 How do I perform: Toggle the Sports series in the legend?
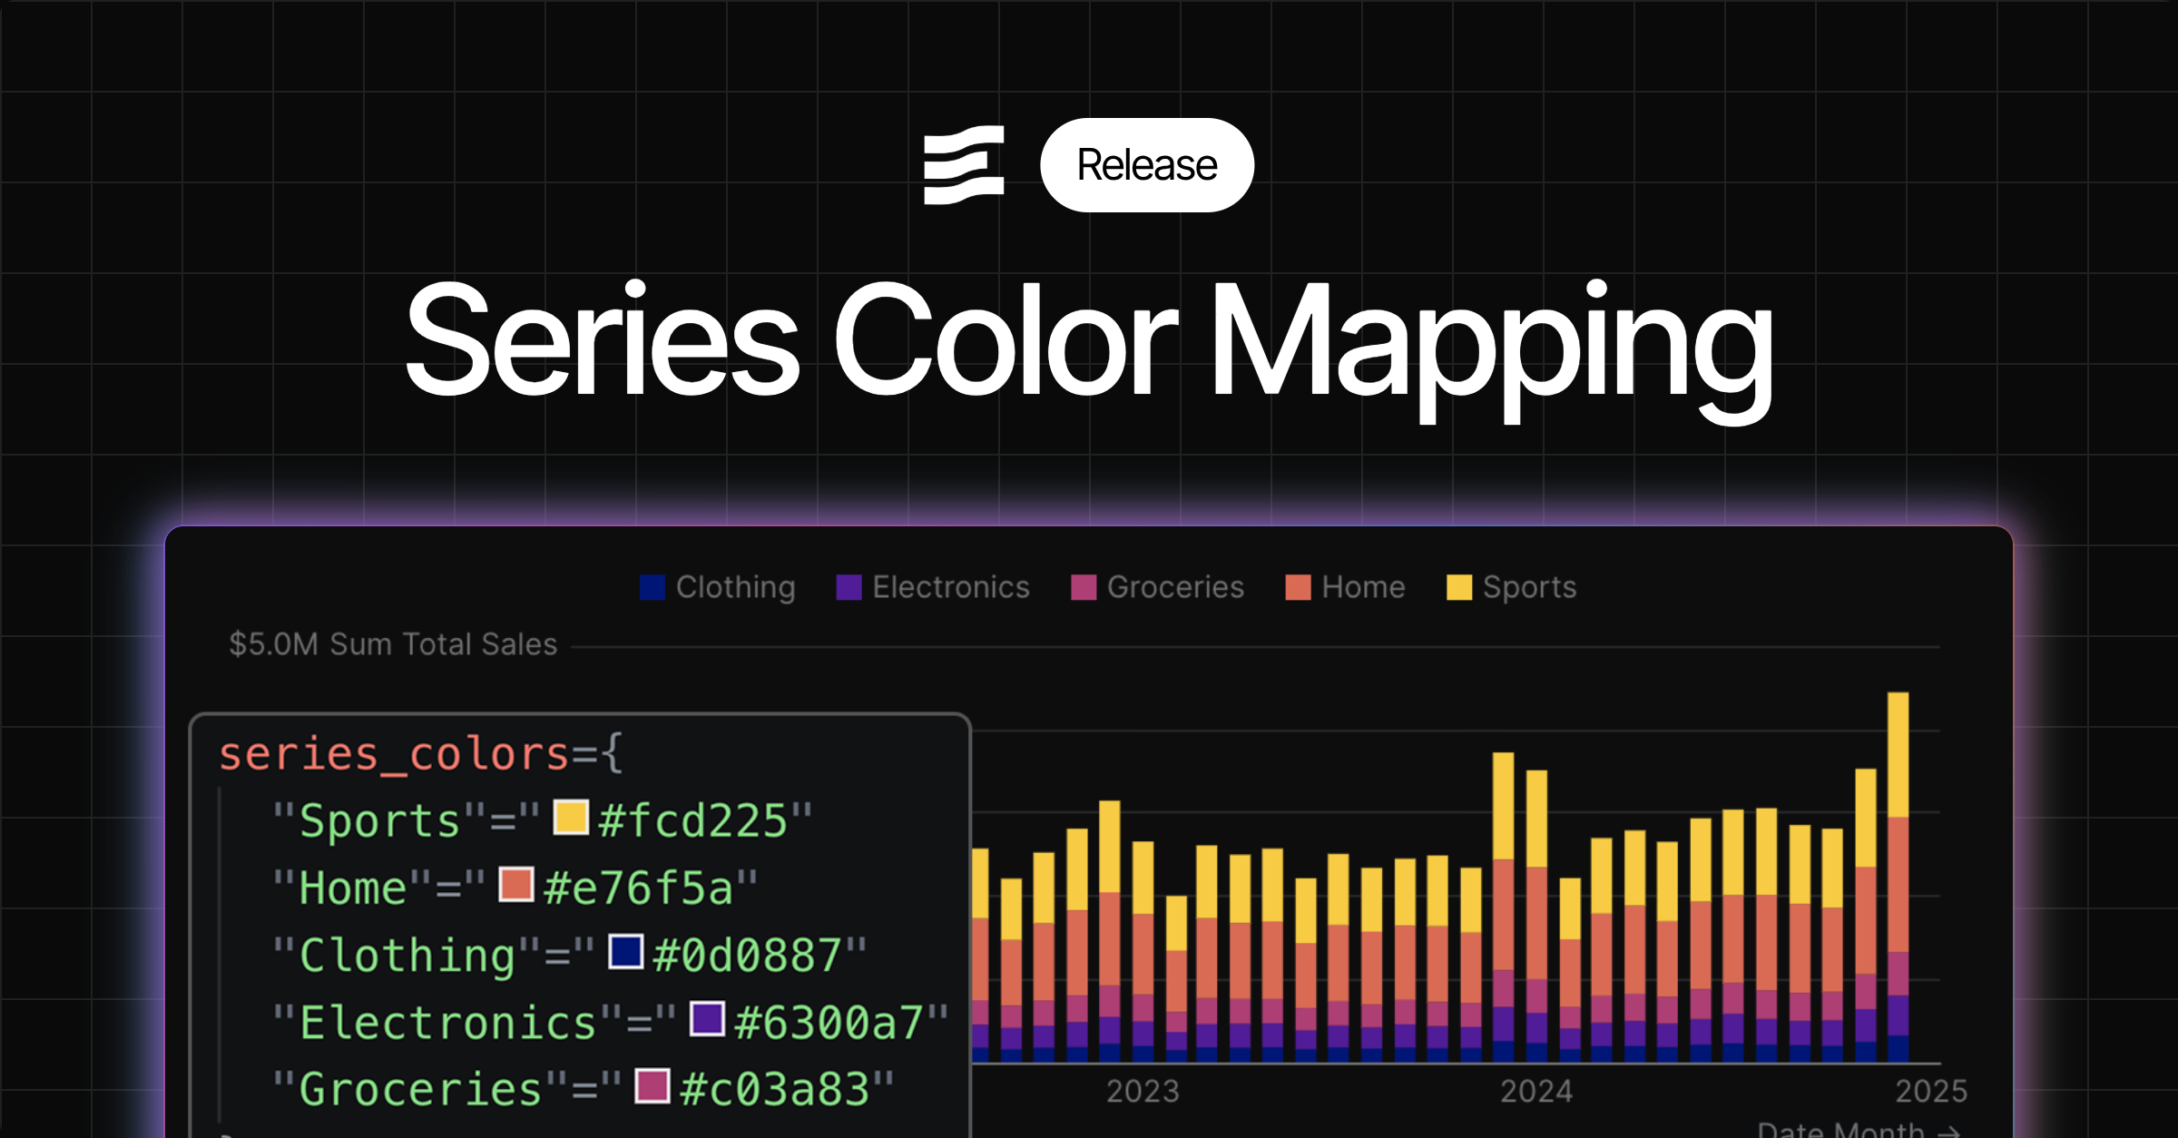(x=1509, y=587)
